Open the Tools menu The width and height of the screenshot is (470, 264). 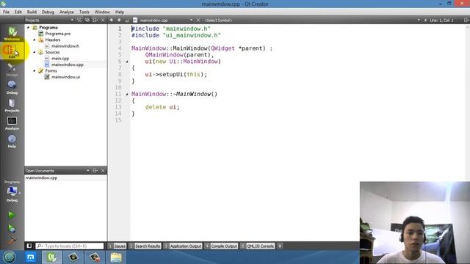tap(84, 12)
